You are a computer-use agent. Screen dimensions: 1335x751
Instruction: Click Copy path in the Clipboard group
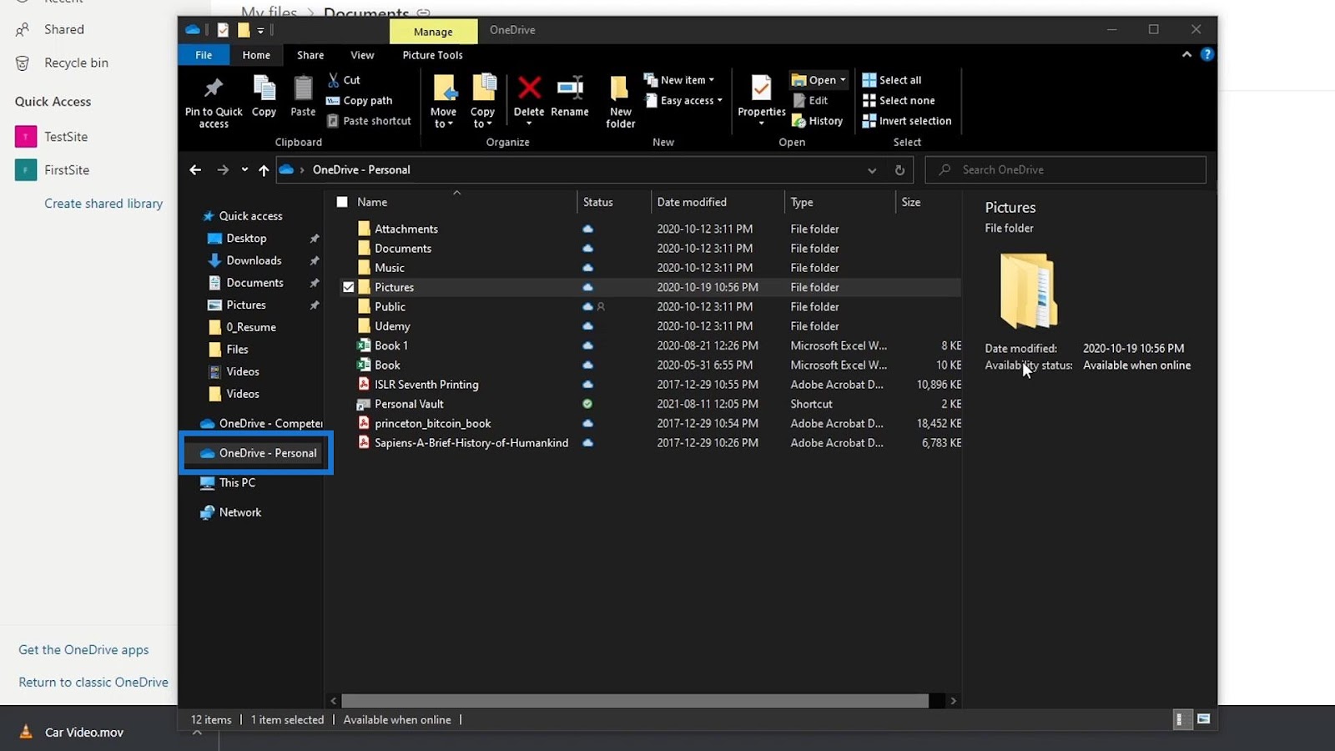(x=360, y=100)
